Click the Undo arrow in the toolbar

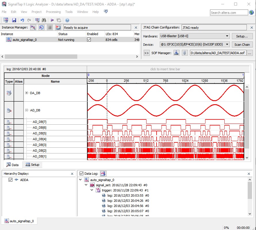[22, 20]
